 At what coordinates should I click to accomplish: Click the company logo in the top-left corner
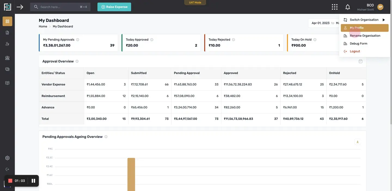pos(7,7)
